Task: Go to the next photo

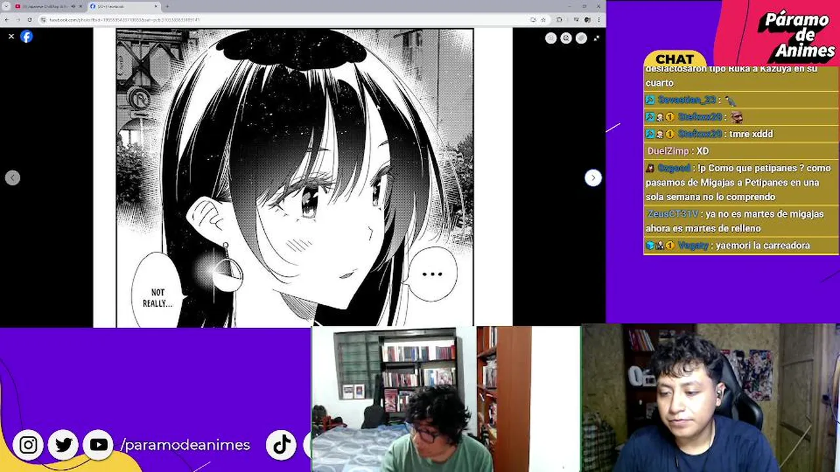Action: 593,178
